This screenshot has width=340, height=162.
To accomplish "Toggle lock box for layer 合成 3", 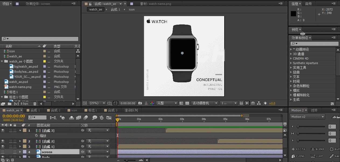I will [x=15, y=131].
